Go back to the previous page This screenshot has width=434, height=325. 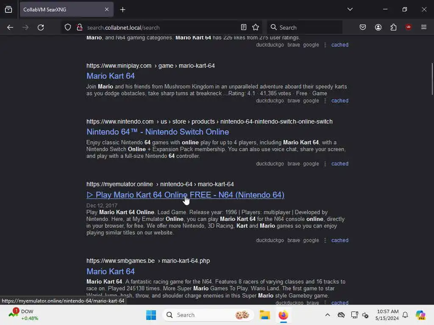pos(10,28)
